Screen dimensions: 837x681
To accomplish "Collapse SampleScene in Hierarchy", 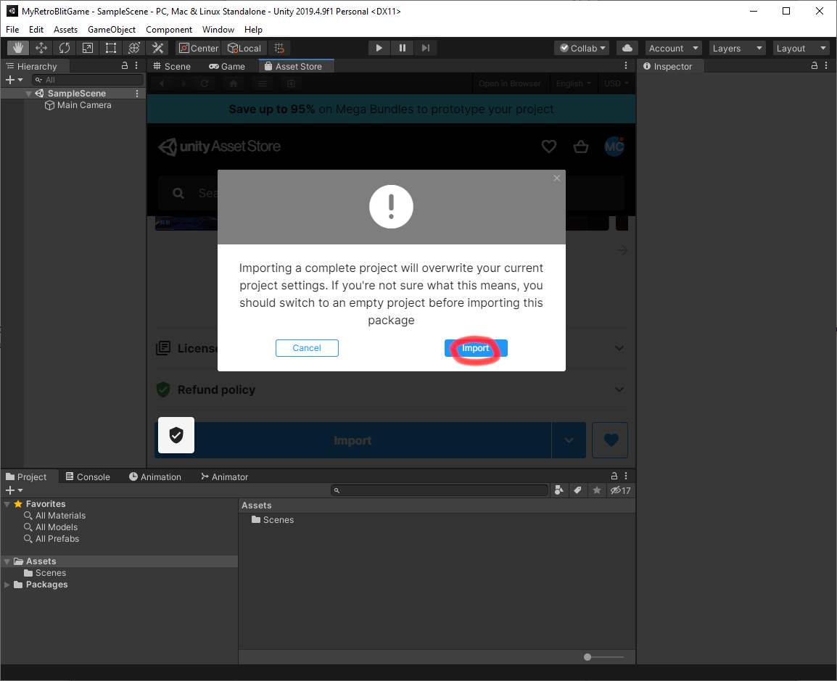I will pyautogui.click(x=28, y=94).
